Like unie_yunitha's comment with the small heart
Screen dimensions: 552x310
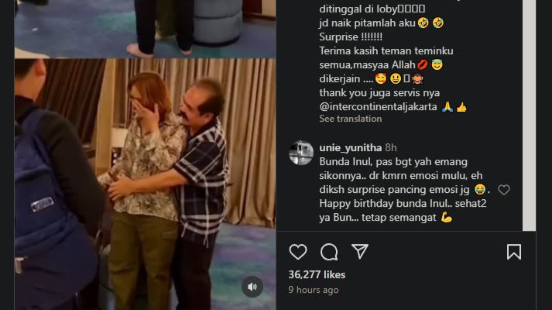[x=504, y=190]
